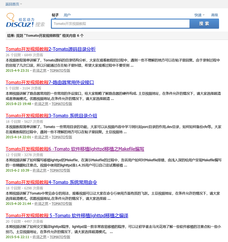
Task: Focus the search input field
Action: (120, 23)
